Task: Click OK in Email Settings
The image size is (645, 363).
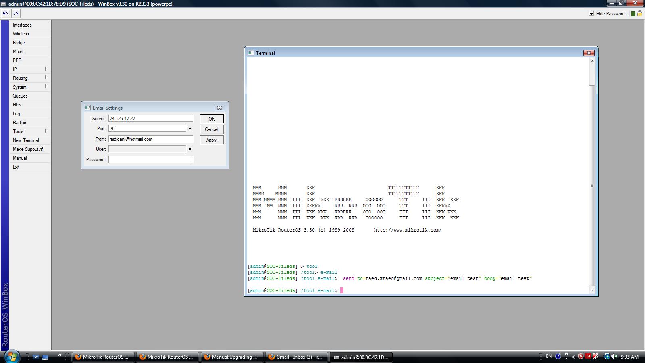Action: [x=212, y=119]
